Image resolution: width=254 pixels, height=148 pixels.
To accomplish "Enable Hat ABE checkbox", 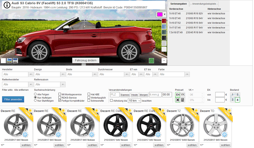I will (x=89, y=94).
